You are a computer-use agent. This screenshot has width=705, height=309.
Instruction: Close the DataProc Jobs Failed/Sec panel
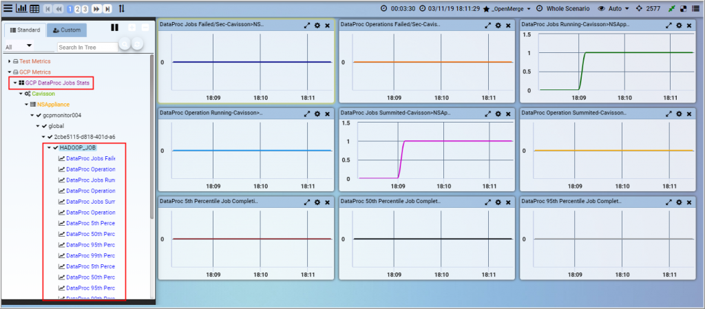click(x=327, y=25)
